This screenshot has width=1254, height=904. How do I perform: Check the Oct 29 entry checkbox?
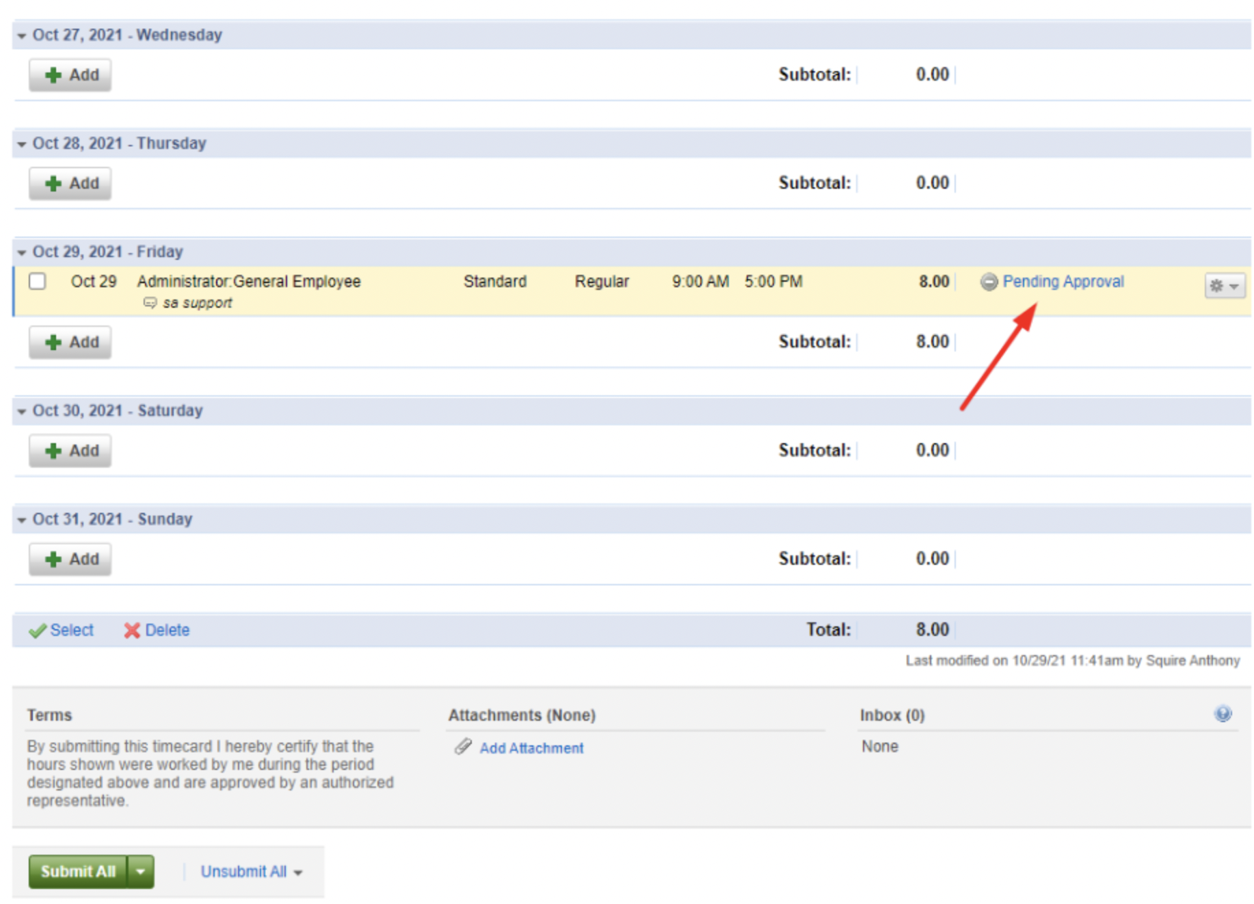(38, 282)
